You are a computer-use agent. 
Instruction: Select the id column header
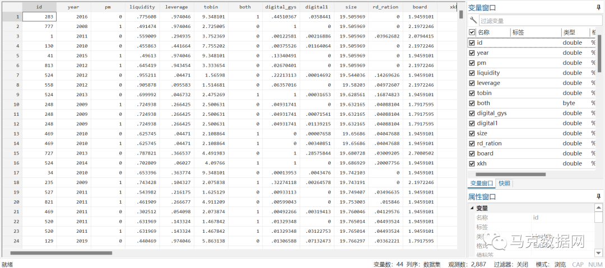point(39,7)
